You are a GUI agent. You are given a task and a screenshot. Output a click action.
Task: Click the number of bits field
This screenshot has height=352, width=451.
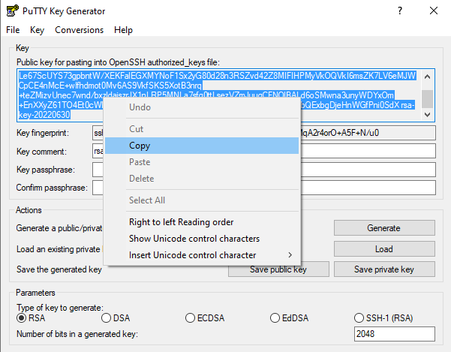click(x=394, y=334)
